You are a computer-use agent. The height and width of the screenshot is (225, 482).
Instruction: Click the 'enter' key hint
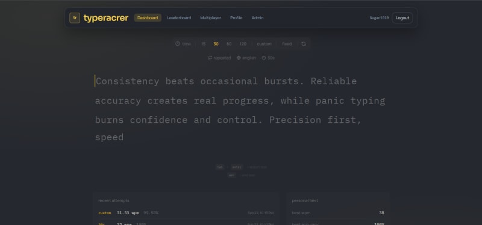click(237, 167)
